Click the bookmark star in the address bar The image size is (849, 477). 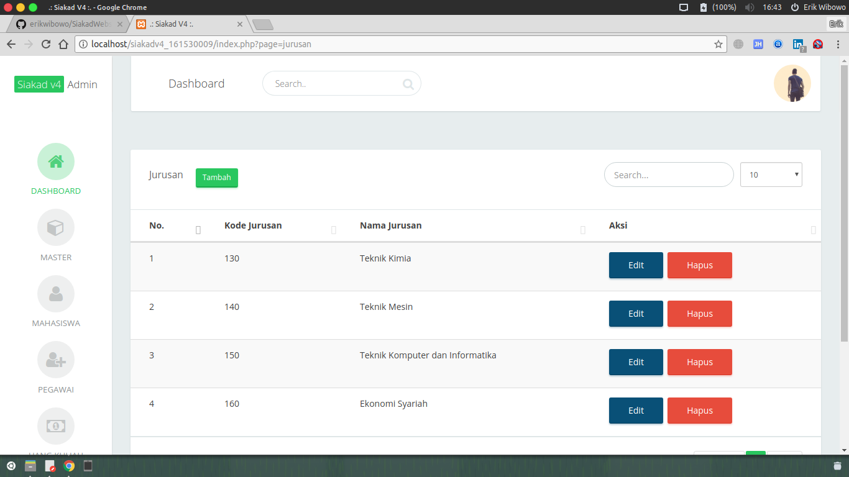718,44
